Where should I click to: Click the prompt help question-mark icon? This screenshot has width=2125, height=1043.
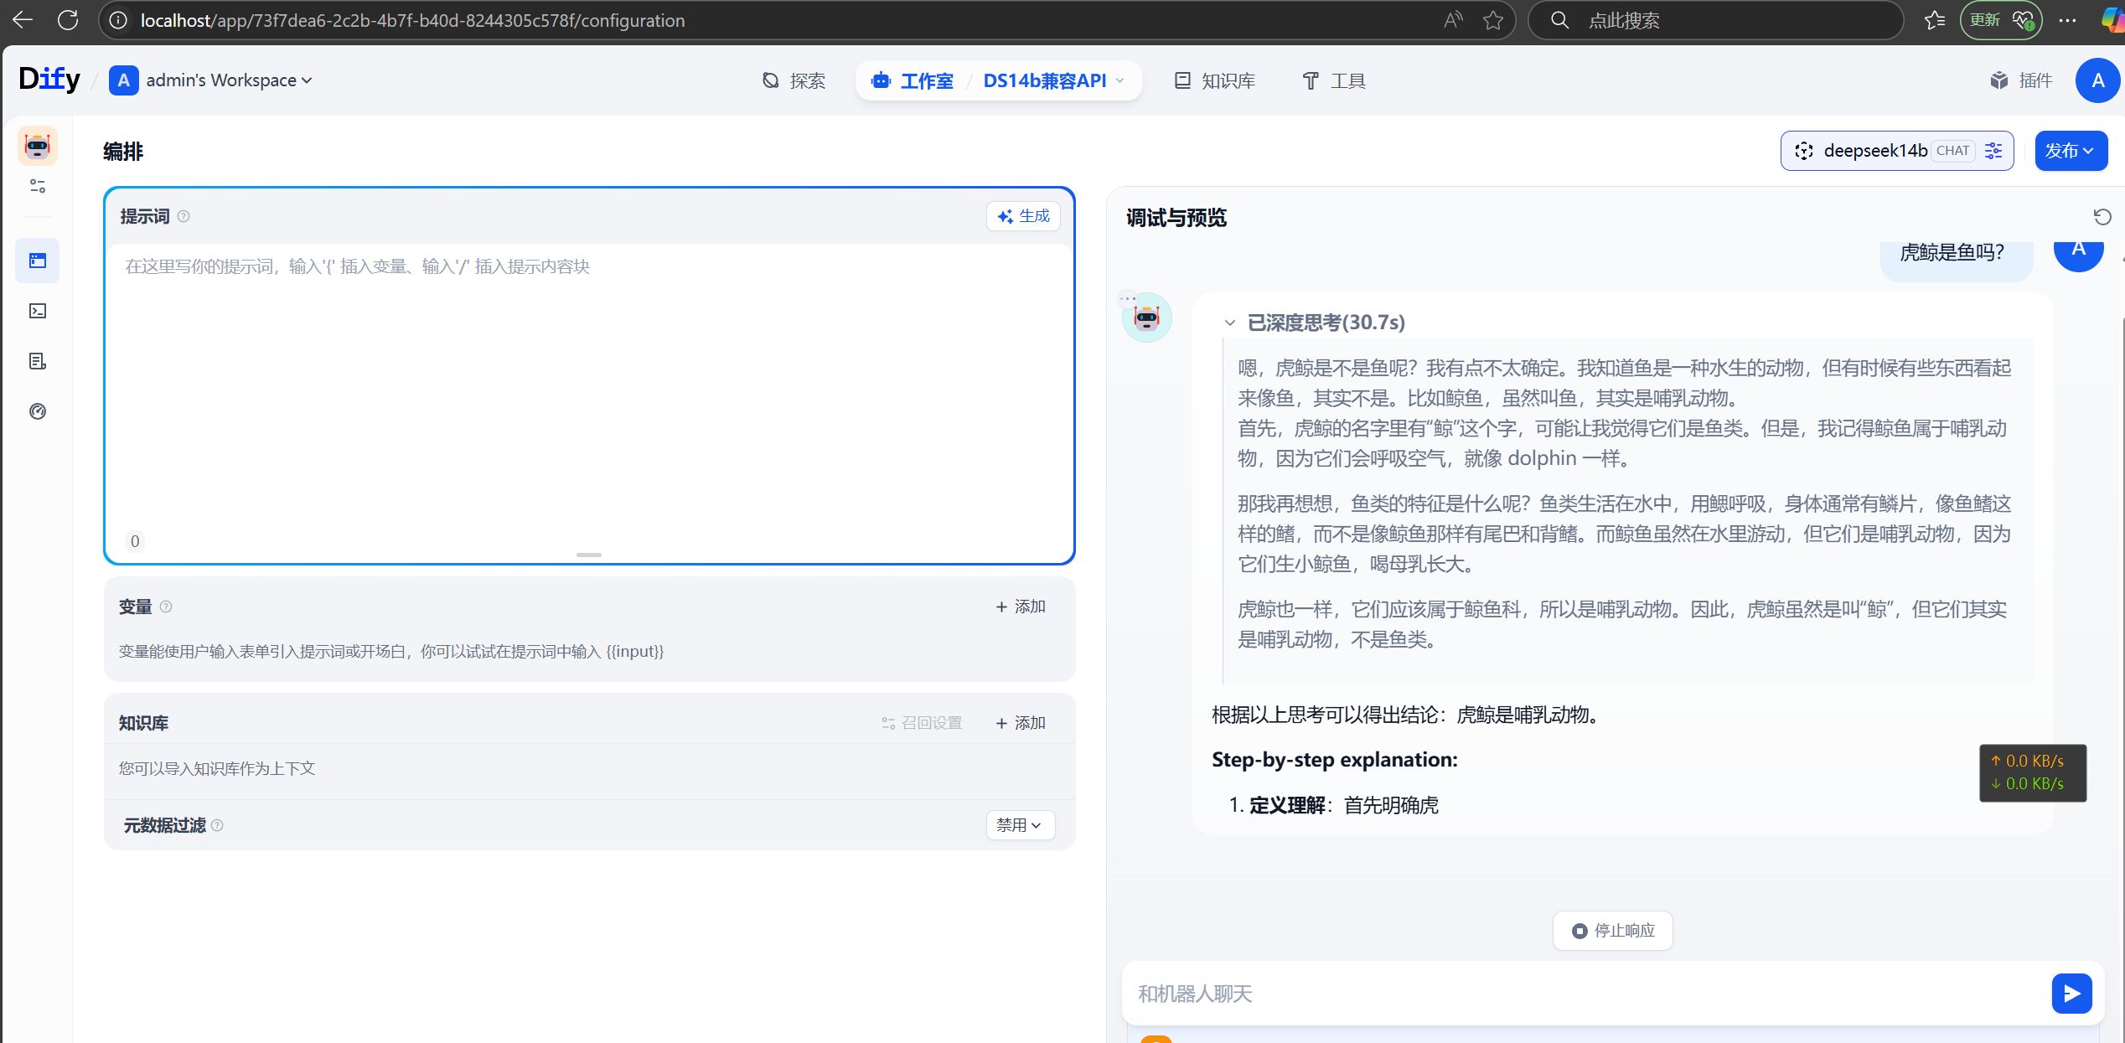(x=184, y=216)
